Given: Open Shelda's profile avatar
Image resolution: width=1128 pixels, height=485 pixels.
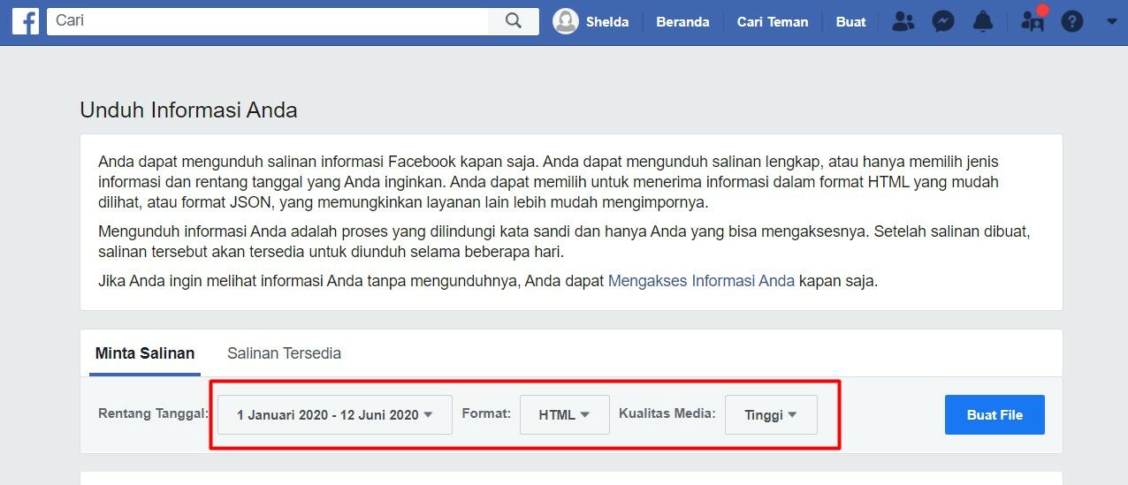Looking at the screenshot, I should 566,21.
